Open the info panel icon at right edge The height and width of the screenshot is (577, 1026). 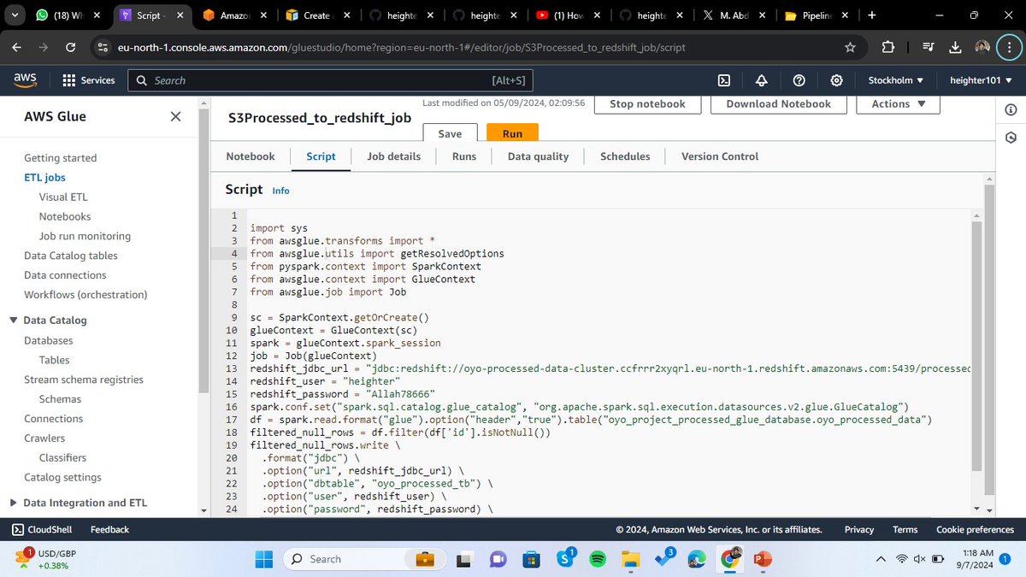click(1011, 109)
